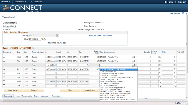Collapse the New row Time Reporting Code dropdown
This screenshot has height=105, width=188.
(133, 65)
